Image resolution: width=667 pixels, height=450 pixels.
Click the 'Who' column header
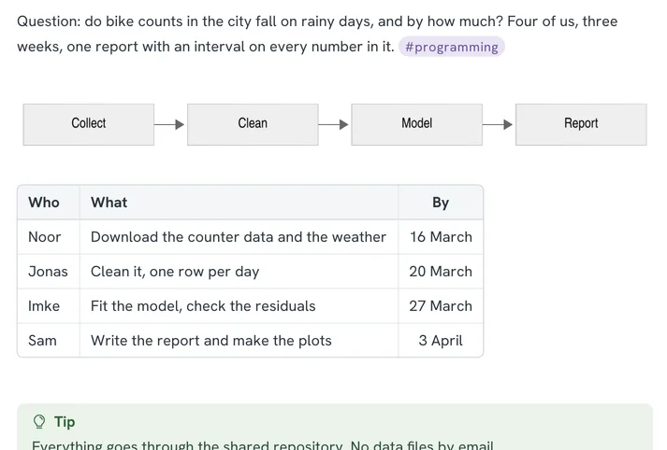tap(49, 202)
